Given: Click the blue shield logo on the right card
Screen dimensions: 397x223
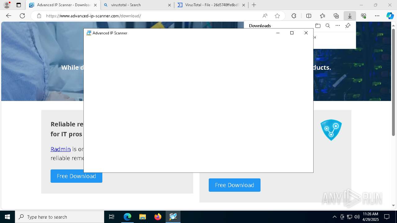Looking at the screenshot, I should 331,130.
